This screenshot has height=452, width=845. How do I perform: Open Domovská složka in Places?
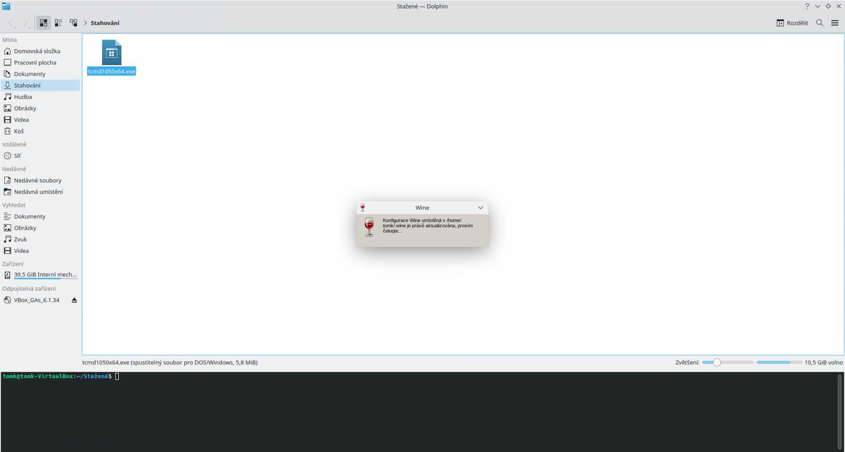40,51
